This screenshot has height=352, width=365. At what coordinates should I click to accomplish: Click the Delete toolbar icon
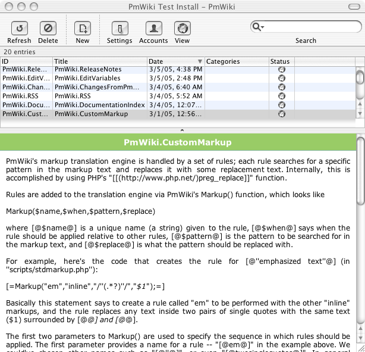coord(48,29)
